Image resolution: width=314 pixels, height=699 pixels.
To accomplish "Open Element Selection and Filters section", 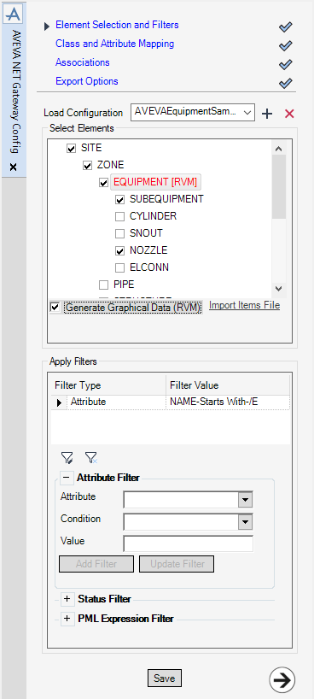I will pos(117,25).
